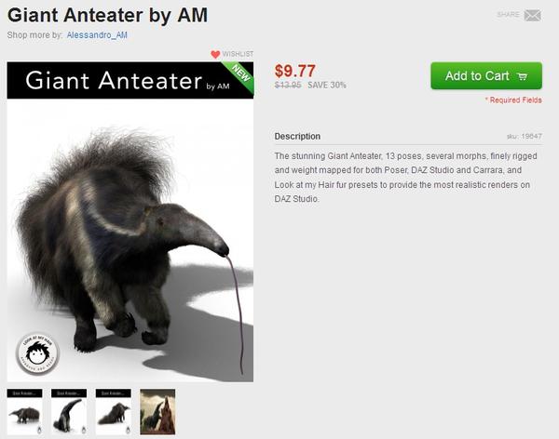Screen dimensions: 559x439
Task: Click the black Giant Anteater banner
Action: (x=130, y=81)
